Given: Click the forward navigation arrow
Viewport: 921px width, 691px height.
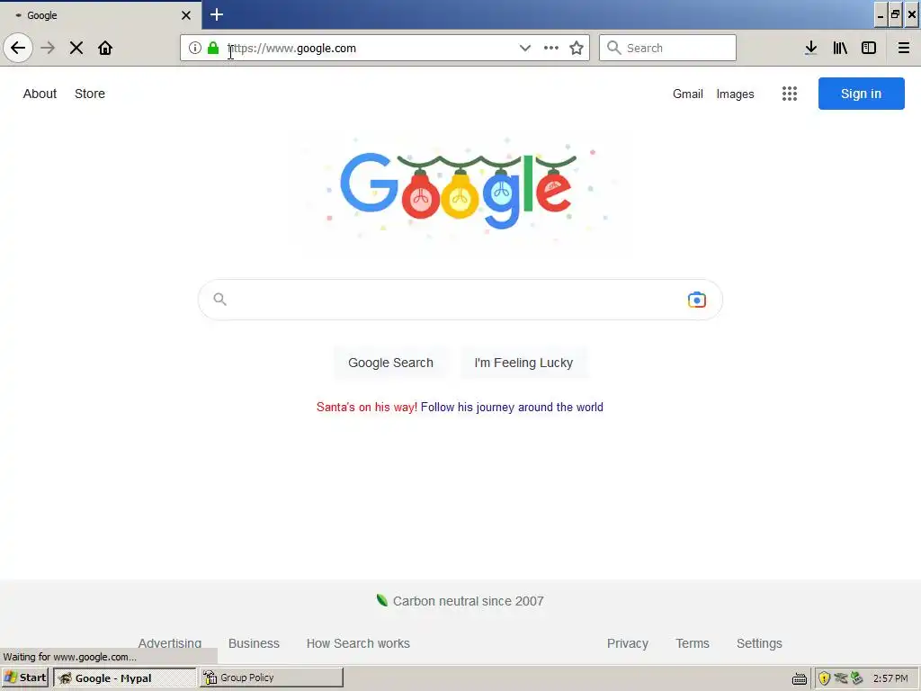Looking at the screenshot, I should click(x=48, y=48).
